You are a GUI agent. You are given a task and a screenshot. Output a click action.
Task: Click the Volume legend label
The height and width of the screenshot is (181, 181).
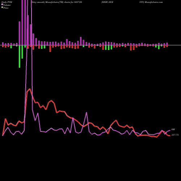7,5
